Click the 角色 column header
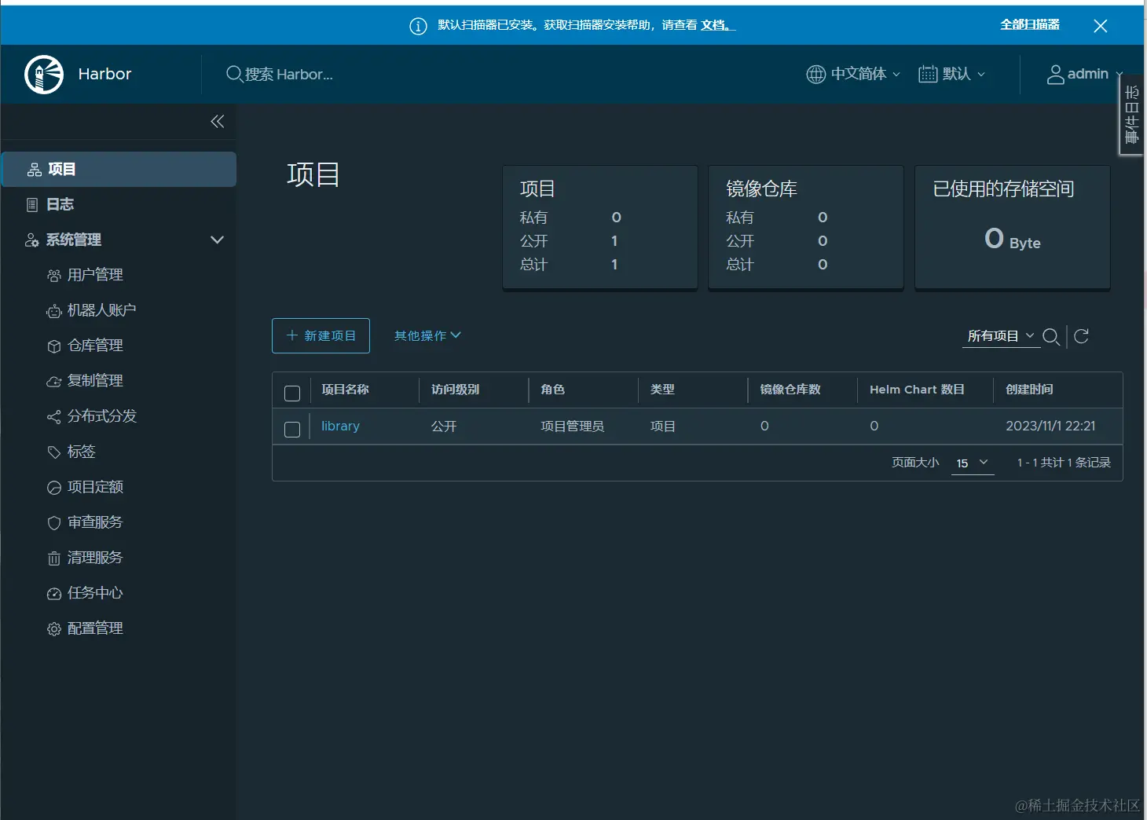Viewport: 1147px width, 820px height. [x=552, y=390]
